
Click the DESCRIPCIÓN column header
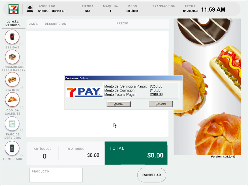point(55,24)
